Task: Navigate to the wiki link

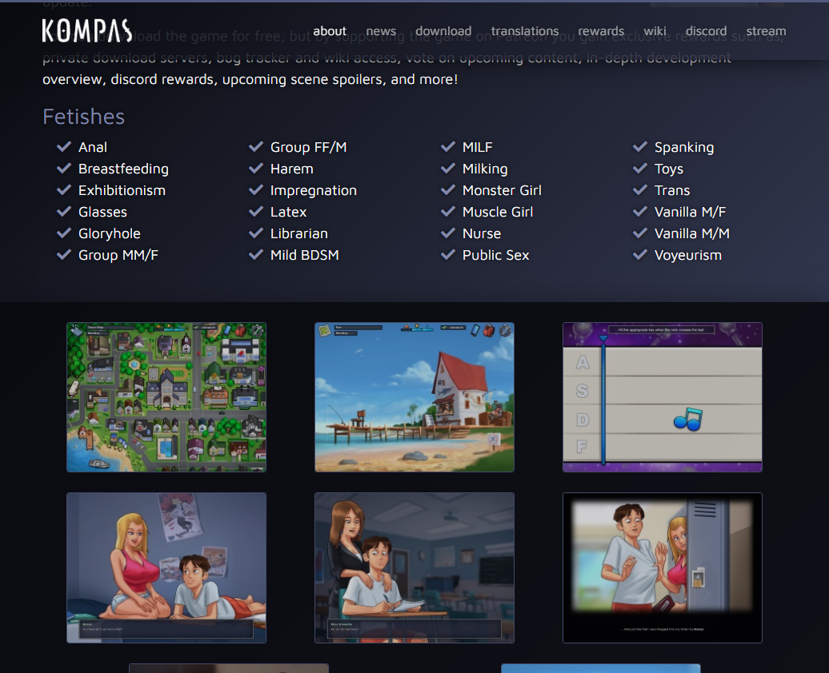Action: pos(655,31)
